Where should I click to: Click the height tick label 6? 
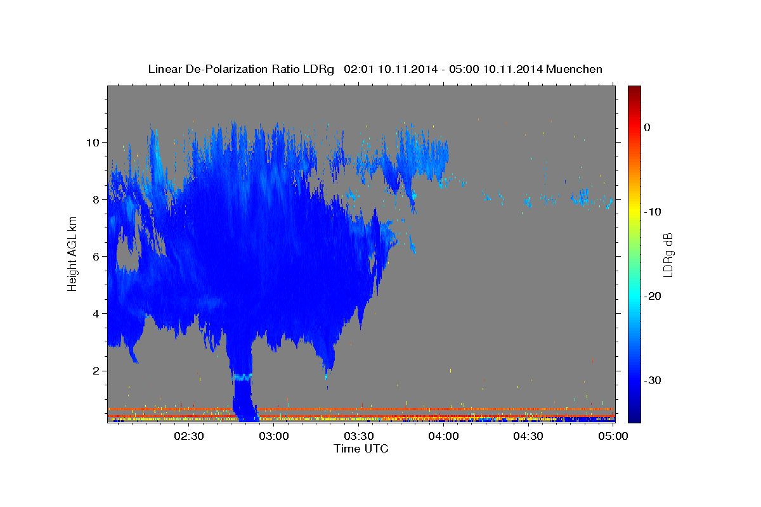coord(95,256)
